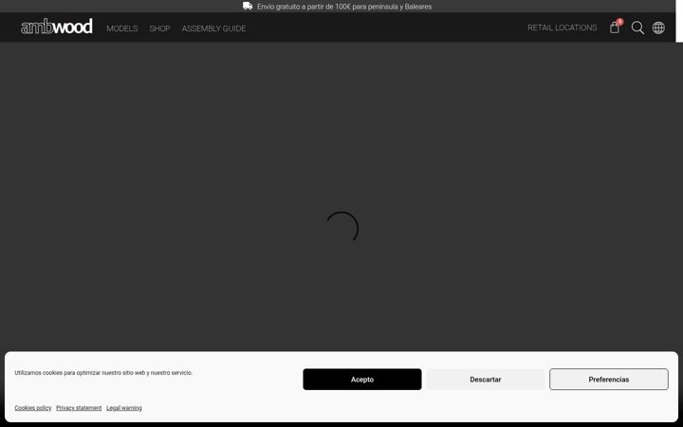Decline cookies with Descartar button

coord(486,379)
